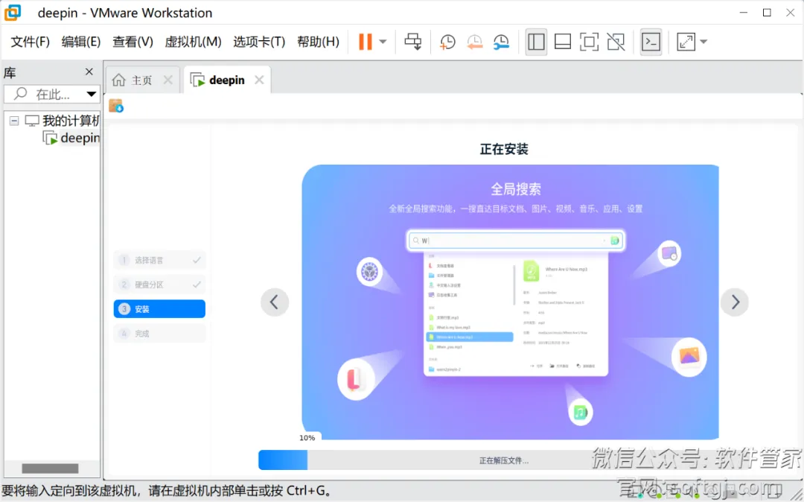Click the search box in the slide illustration
This screenshot has height=502, width=804.
point(516,241)
